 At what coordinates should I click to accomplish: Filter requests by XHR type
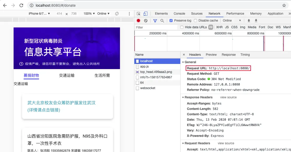(219, 27)
